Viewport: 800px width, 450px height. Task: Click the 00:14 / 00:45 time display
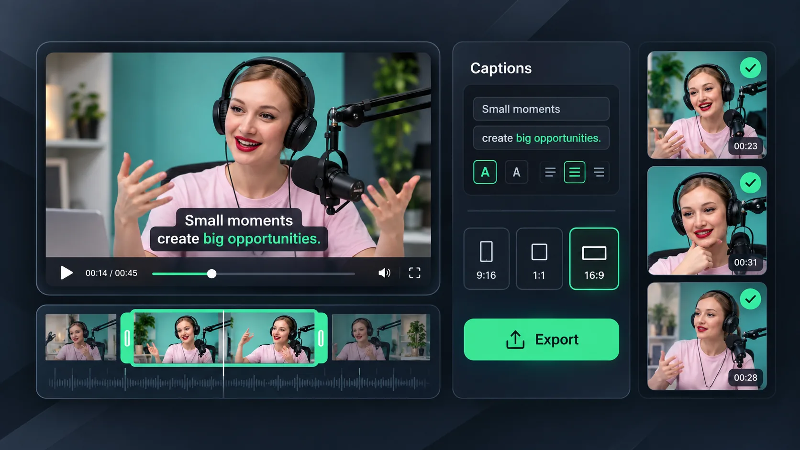[111, 273]
